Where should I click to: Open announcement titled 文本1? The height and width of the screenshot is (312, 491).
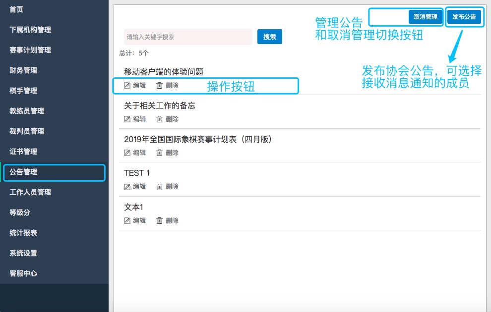point(133,208)
